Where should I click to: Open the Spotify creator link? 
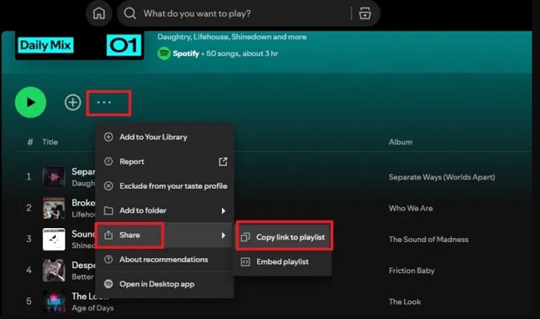point(186,54)
